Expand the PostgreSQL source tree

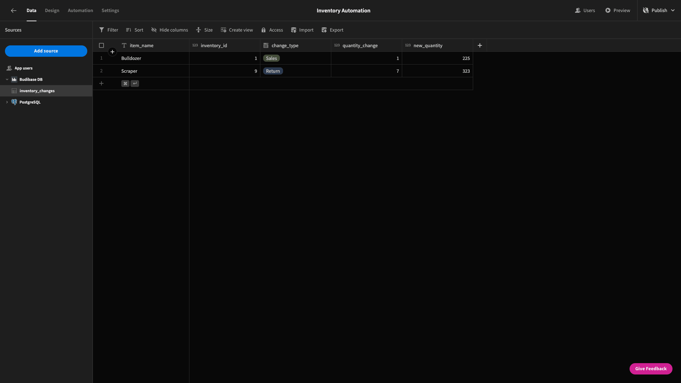[6, 102]
